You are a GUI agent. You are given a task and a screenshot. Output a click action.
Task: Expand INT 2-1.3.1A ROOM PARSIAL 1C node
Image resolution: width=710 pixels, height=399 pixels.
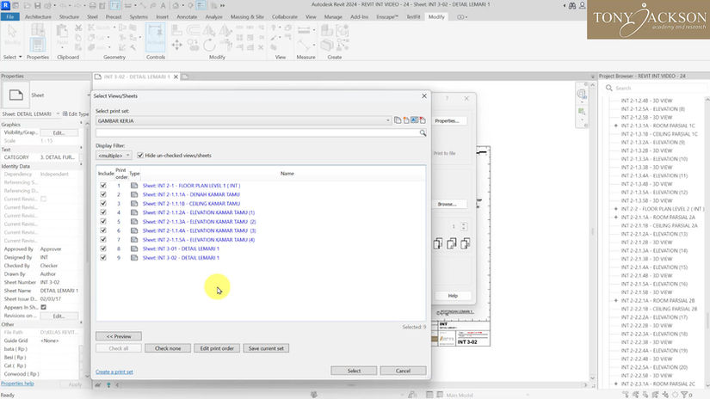(616, 126)
